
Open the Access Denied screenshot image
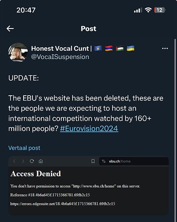tap(88, 186)
